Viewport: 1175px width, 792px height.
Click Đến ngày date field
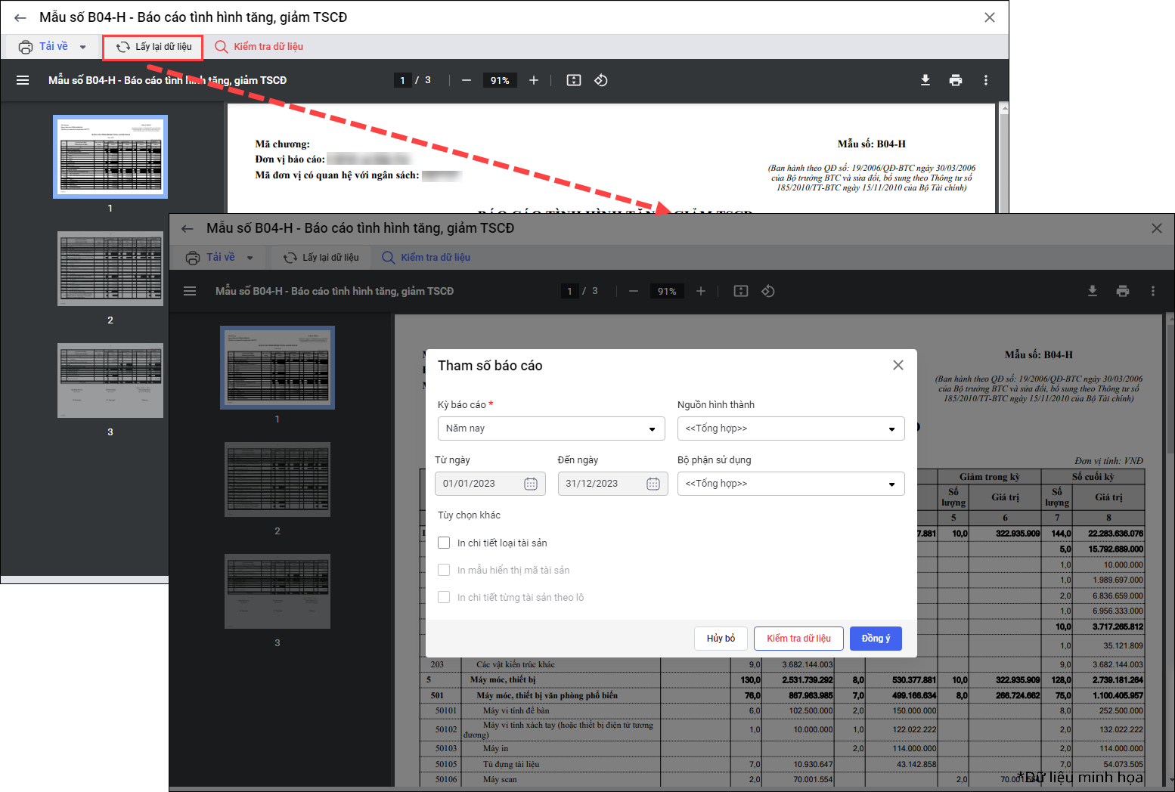point(612,484)
